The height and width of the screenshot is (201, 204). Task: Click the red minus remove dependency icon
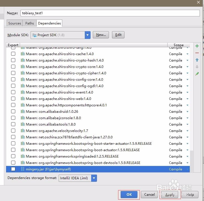(x=197, y=53)
